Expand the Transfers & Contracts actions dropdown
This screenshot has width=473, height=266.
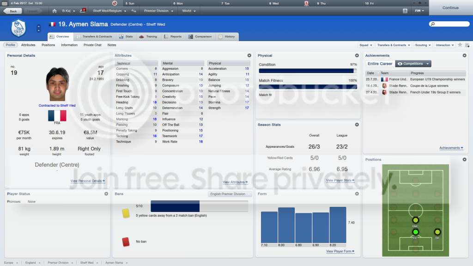click(x=394, y=45)
